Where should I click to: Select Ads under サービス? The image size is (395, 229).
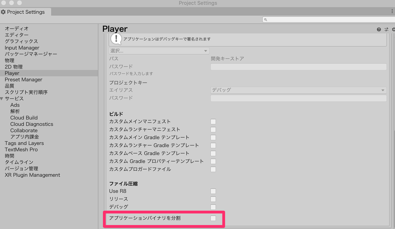[x=15, y=105]
